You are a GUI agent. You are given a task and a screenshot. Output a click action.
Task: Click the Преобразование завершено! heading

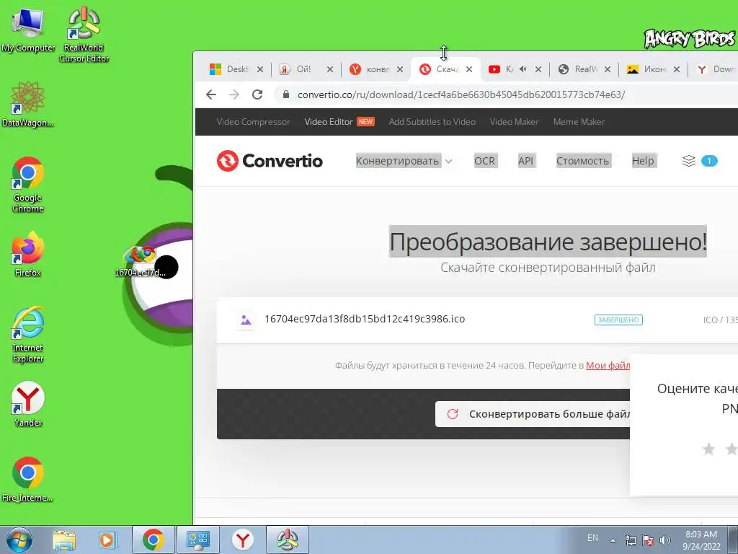(548, 242)
